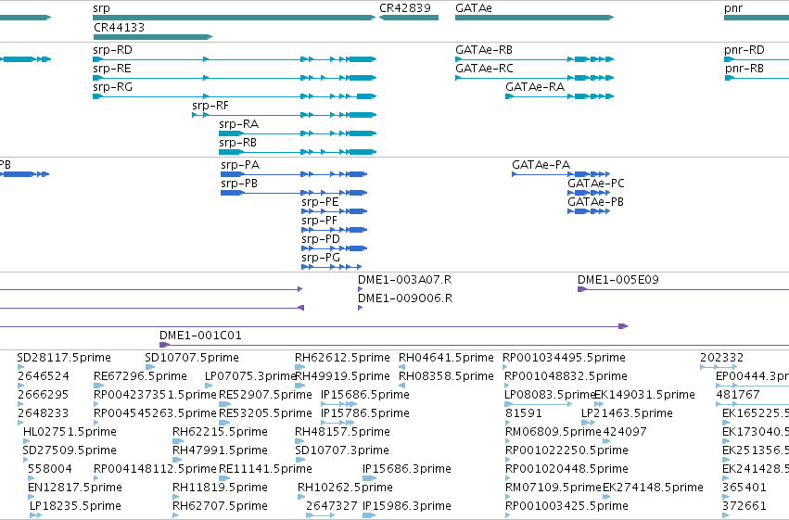
Task: Select protein GATAe-PC
Action: [x=589, y=193]
